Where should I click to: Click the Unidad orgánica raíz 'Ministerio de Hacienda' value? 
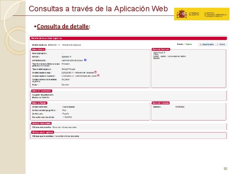tap(78, 72)
